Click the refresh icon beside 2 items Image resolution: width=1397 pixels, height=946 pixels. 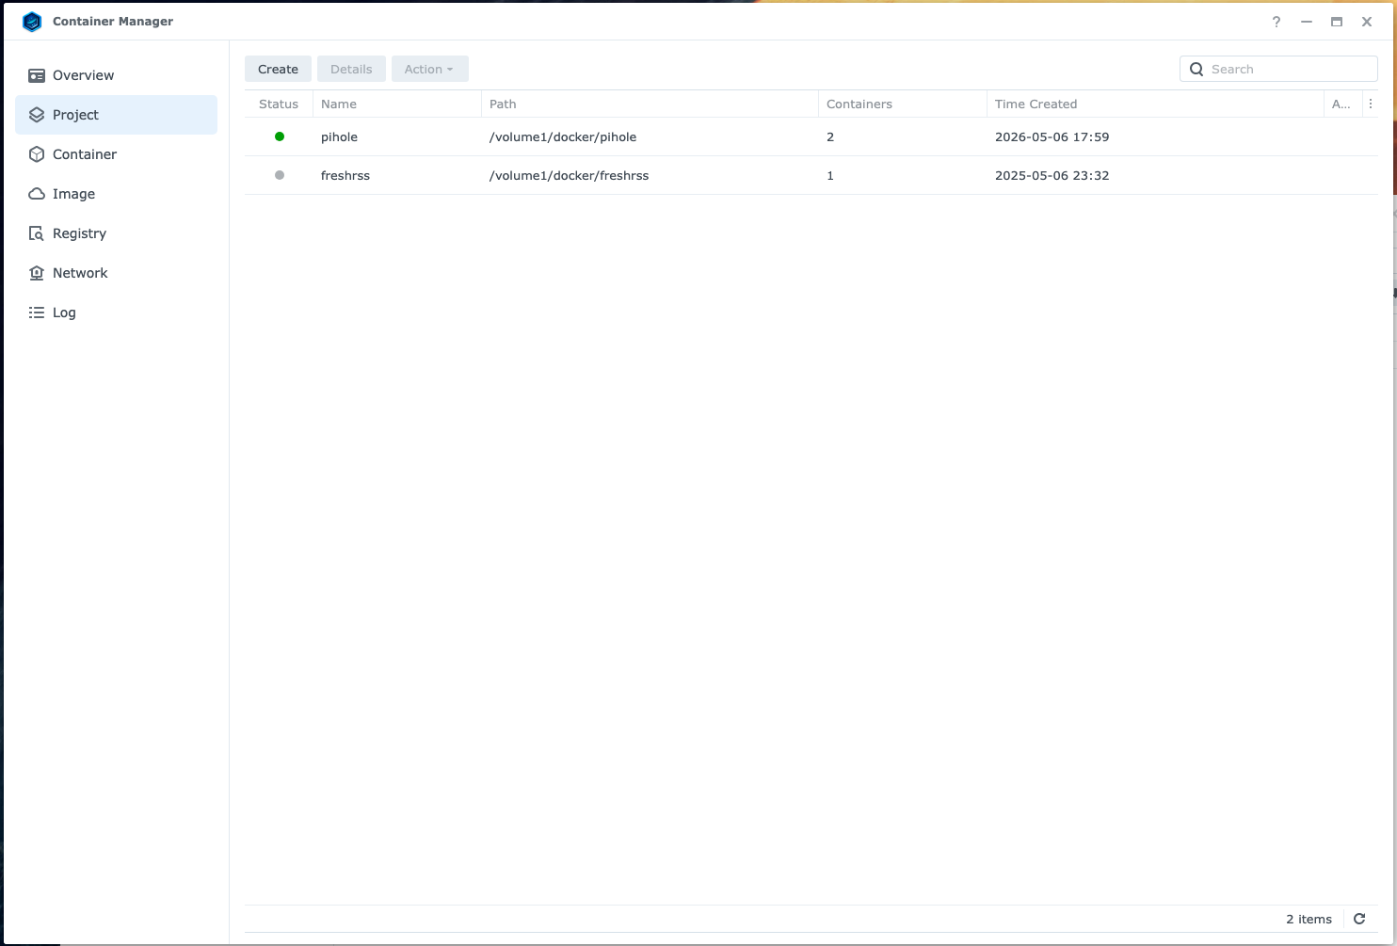1359,919
